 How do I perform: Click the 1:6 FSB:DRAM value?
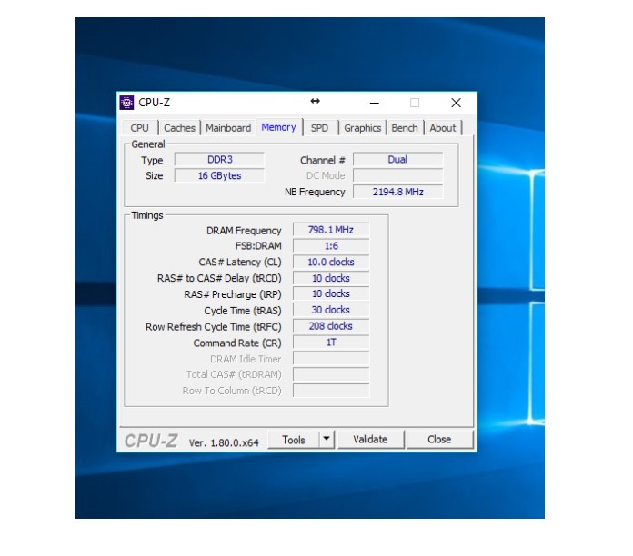331,246
